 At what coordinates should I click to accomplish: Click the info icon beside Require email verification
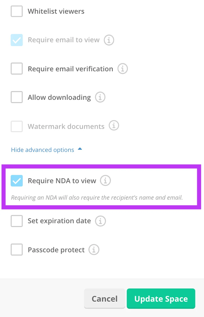point(122,69)
